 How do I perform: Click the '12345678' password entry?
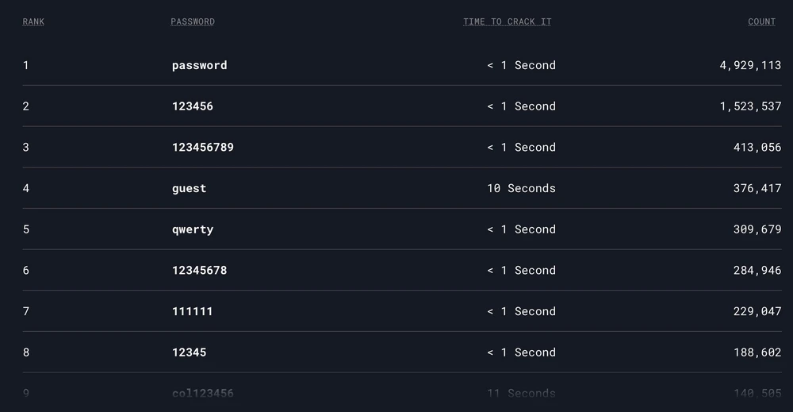click(199, 270)
